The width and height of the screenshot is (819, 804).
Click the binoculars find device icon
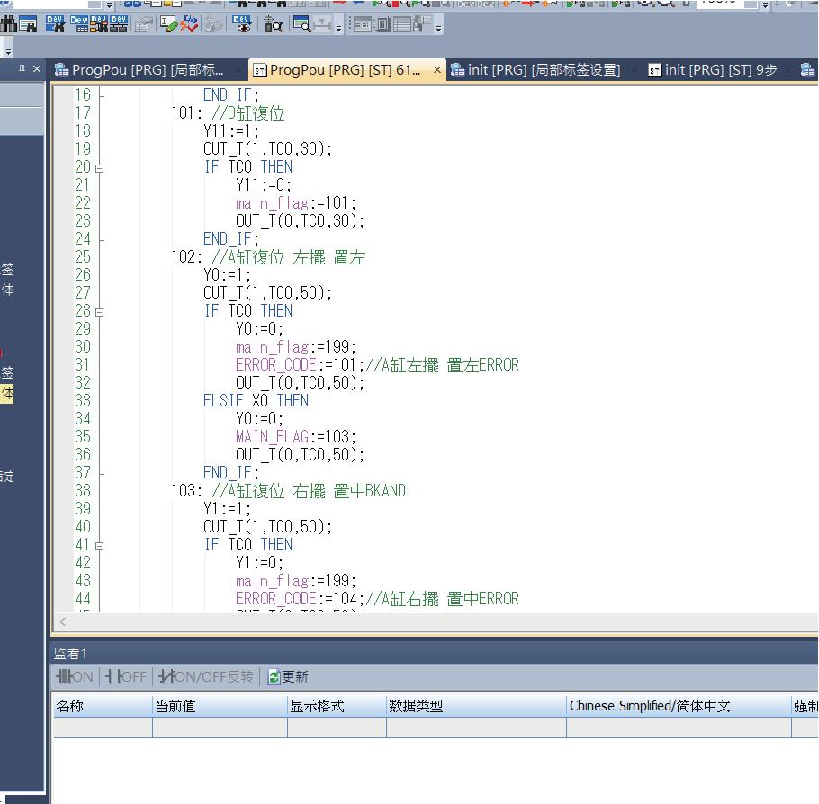pyautogui.click(x=8, y=24)
